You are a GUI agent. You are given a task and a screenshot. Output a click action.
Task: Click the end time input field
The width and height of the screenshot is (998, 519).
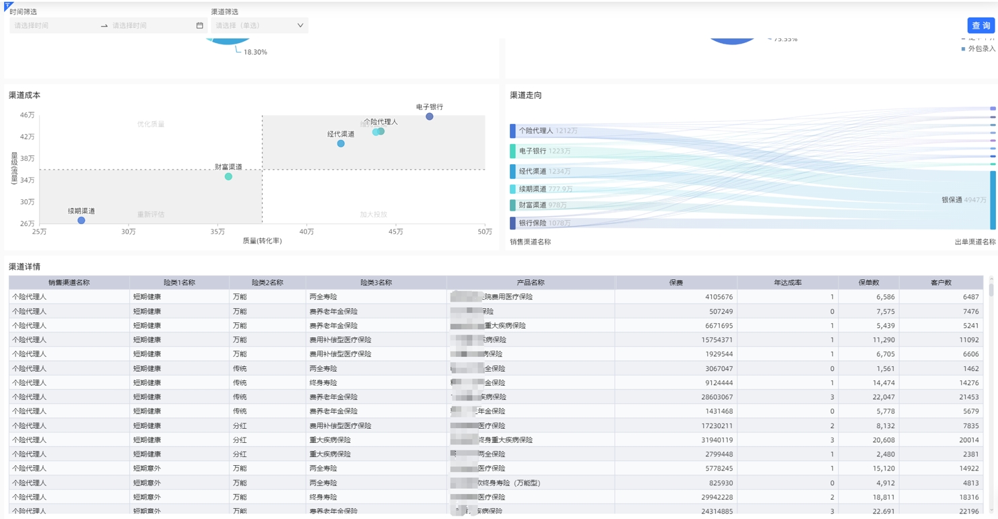(x=152, y=26)
